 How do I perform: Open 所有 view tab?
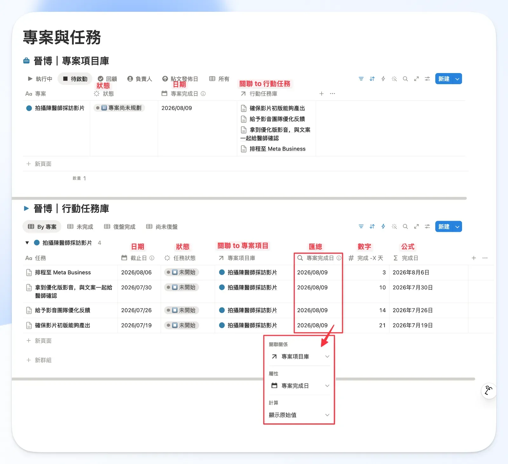[219, 79]
